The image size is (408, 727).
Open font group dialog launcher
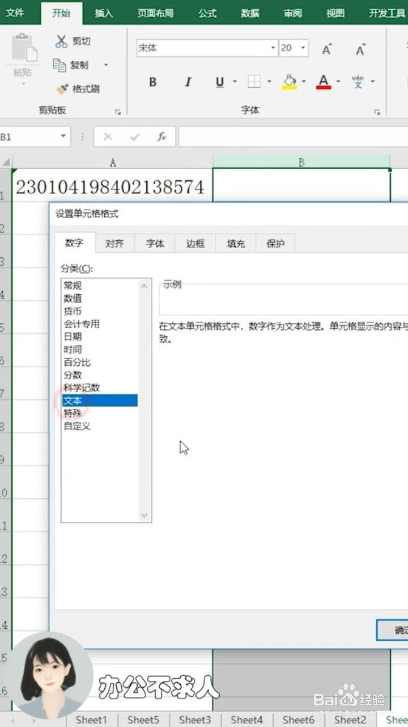(377, 112)
